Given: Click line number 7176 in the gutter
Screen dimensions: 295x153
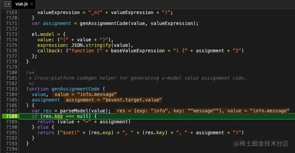Looking at the screenshot, I should [x=11, y=51].
